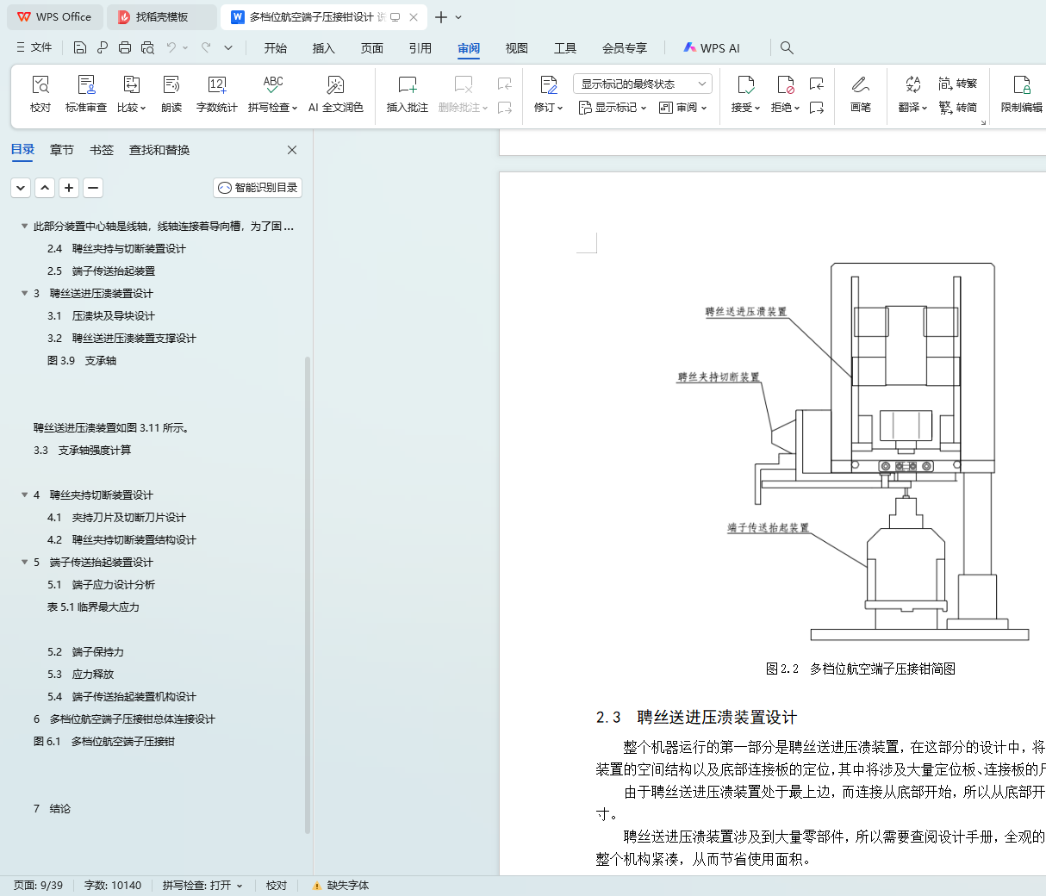Select the 画笔 pen tool
1046x896 pixels.
click(x=860, y=94)
